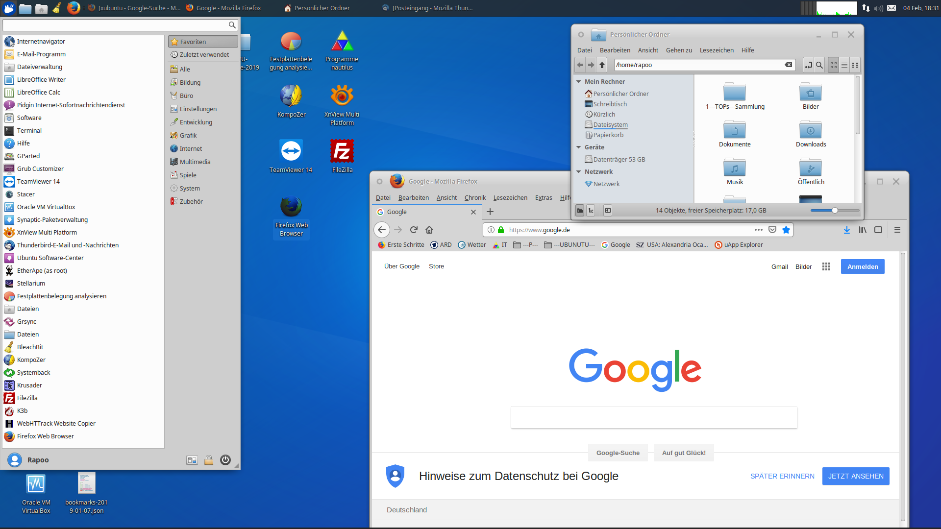This screenshot has width=941, height=529.
Task: Select the Multimedia category in app menu
Action: tap(195, 162)
